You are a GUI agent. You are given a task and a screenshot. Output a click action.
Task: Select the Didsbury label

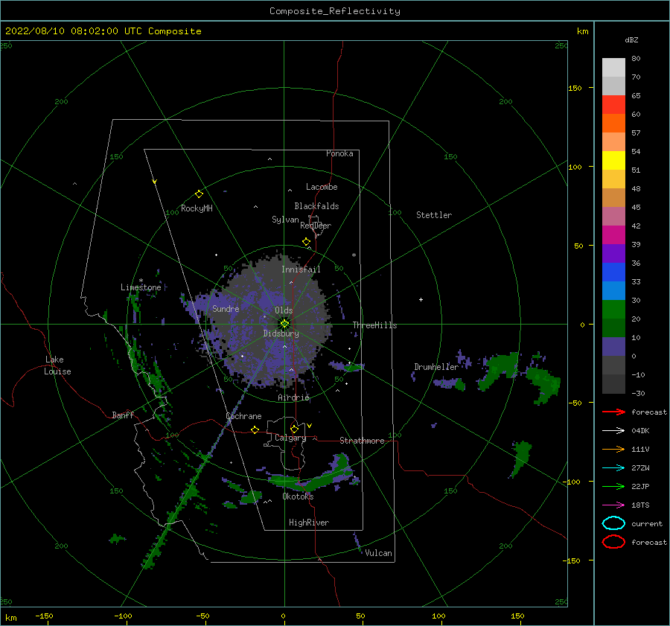281,333
